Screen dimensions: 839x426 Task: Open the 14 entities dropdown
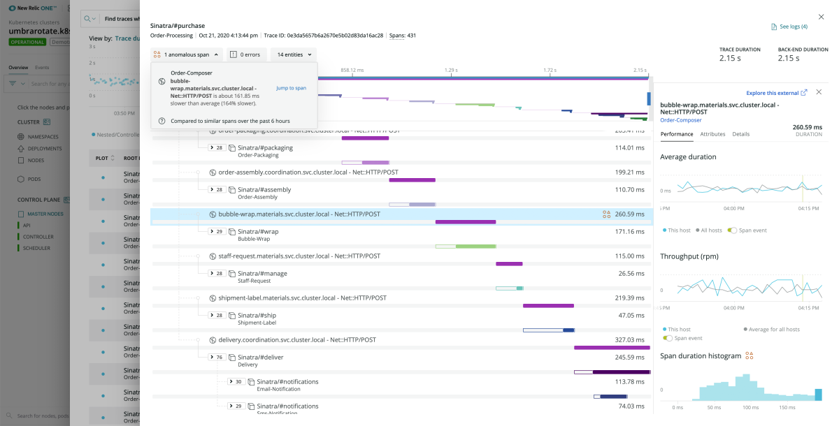[294, 54]
